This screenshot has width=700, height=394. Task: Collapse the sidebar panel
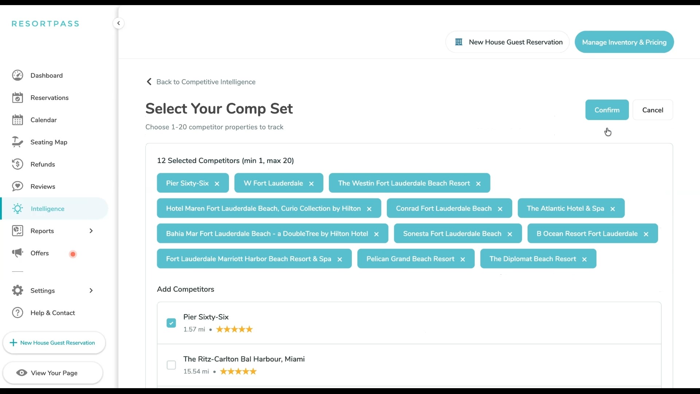[x=118, y=23]
